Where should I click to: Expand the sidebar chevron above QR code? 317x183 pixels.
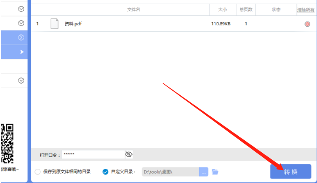pyautogui.click(x=21, y=81)
